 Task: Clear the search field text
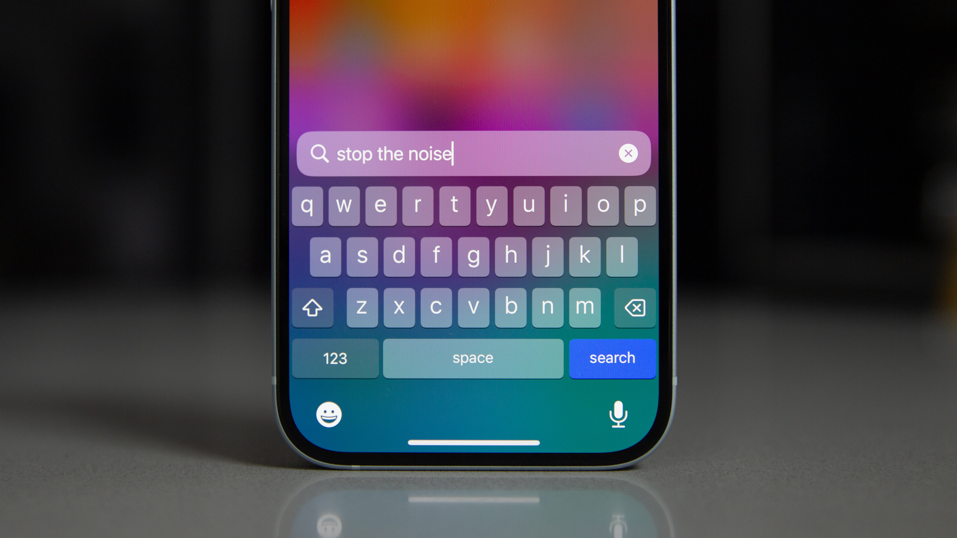pos(629,153)
